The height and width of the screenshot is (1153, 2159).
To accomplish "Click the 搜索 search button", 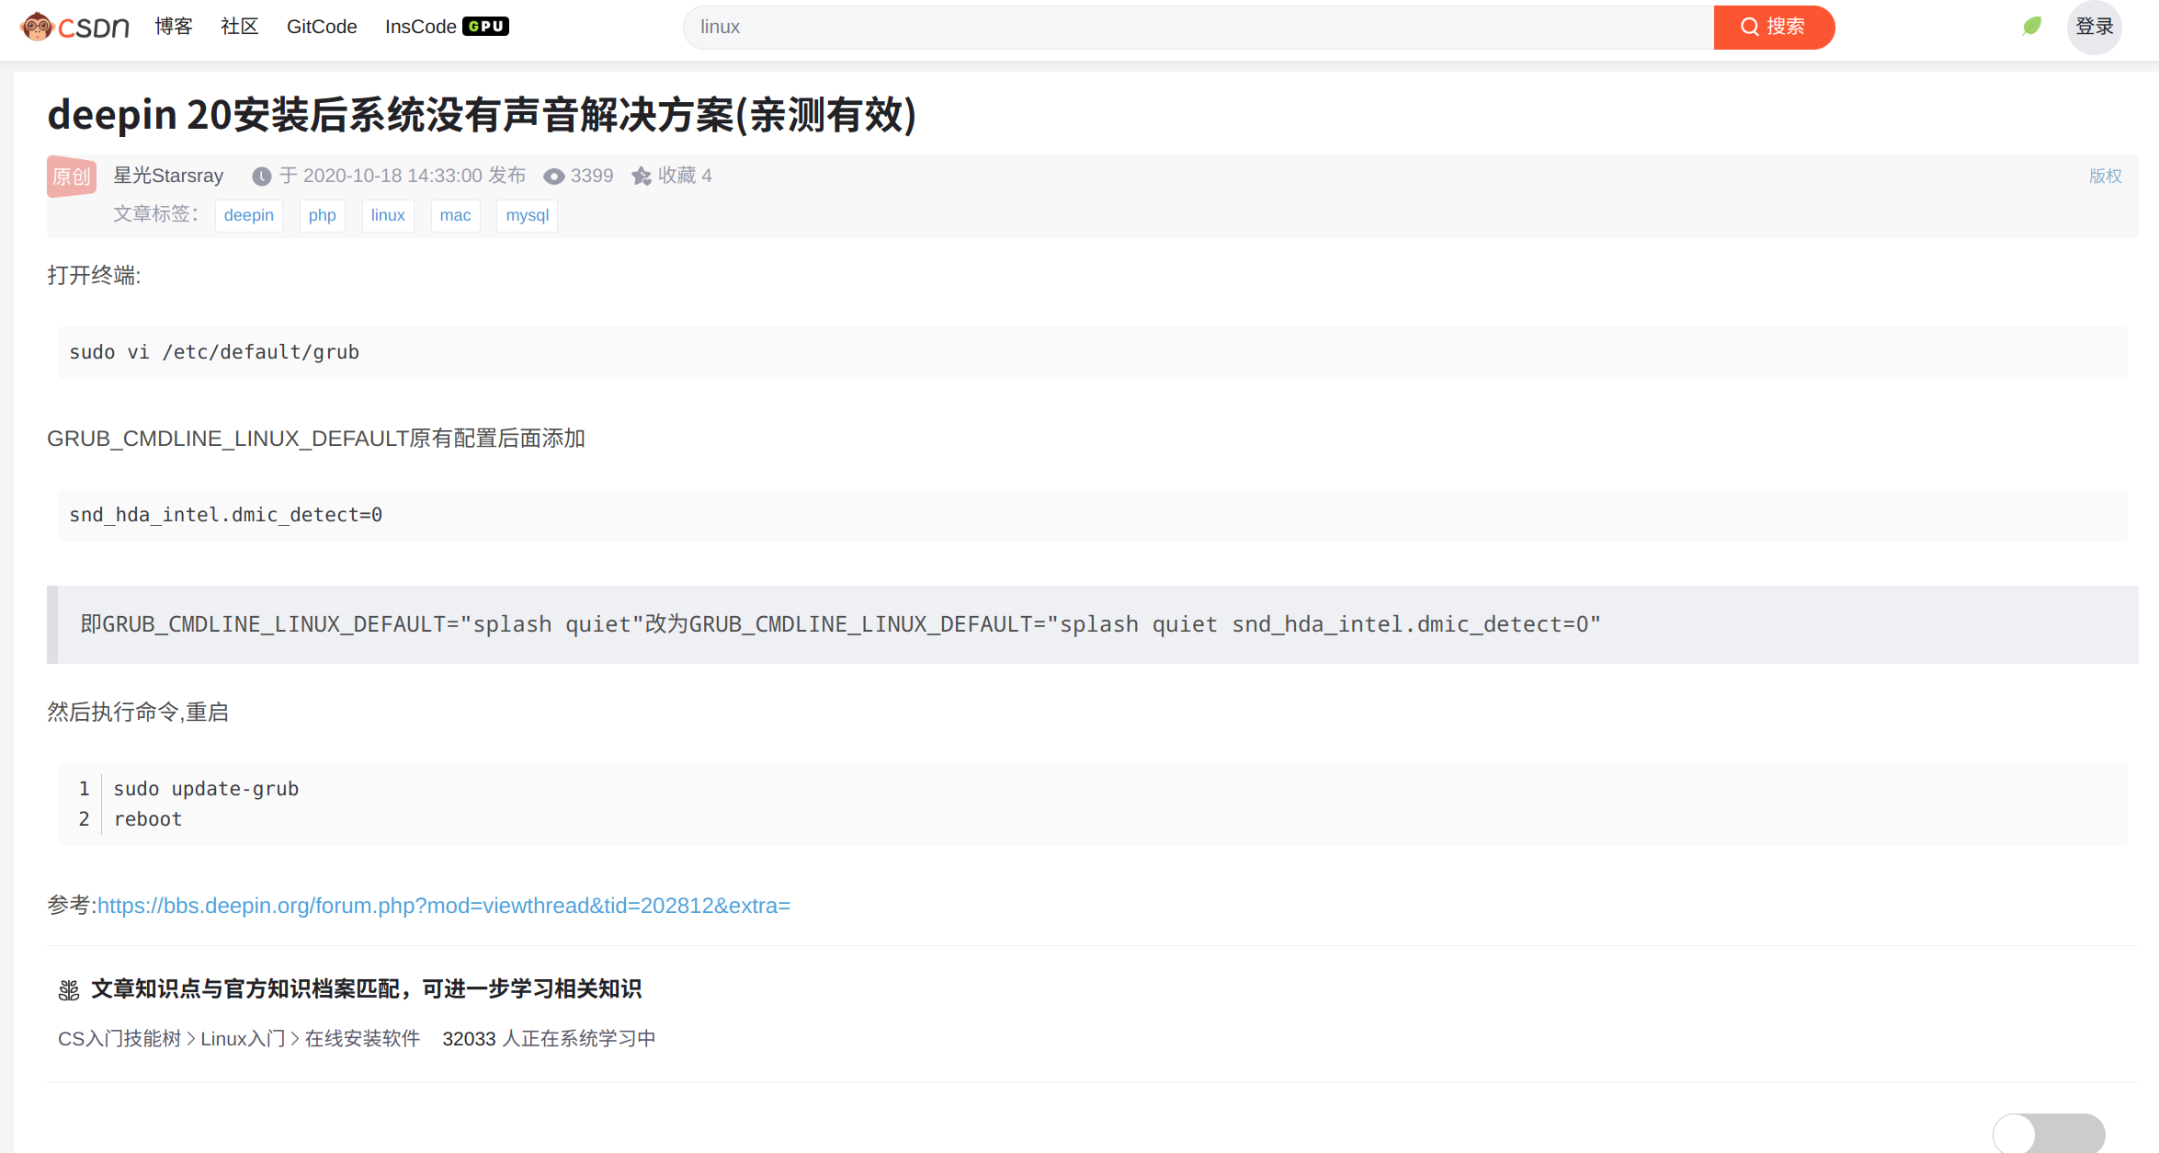I will click(1774, 27).
